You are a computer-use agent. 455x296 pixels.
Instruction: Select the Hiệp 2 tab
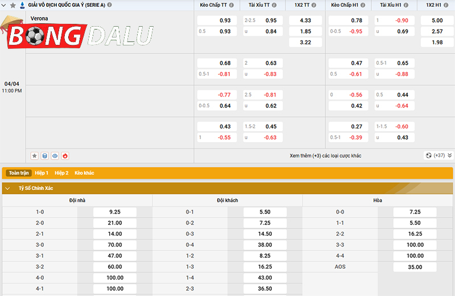click(61, 173)
